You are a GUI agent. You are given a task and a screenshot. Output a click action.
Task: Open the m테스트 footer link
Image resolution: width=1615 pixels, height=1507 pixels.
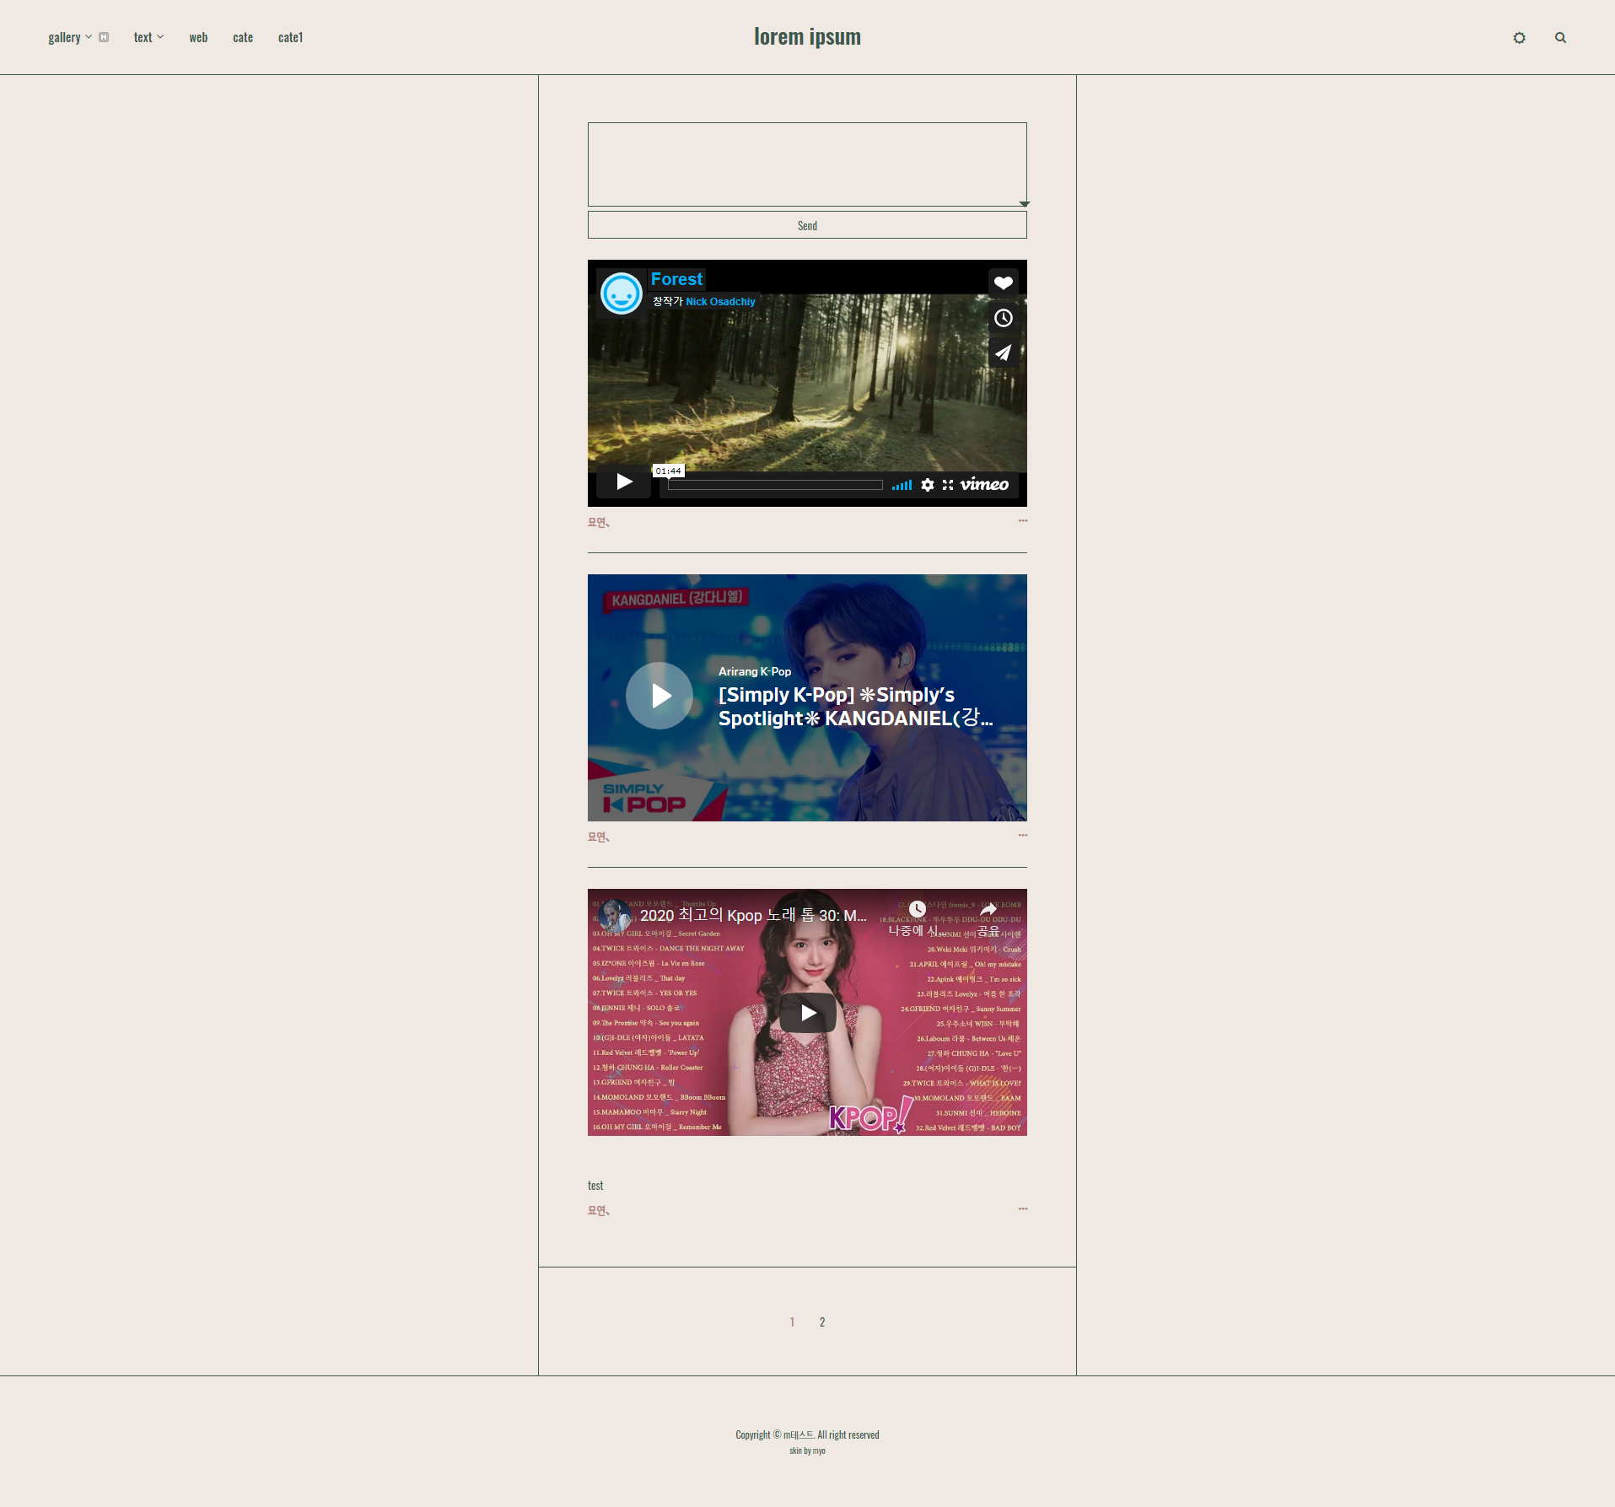point(799,1434)
